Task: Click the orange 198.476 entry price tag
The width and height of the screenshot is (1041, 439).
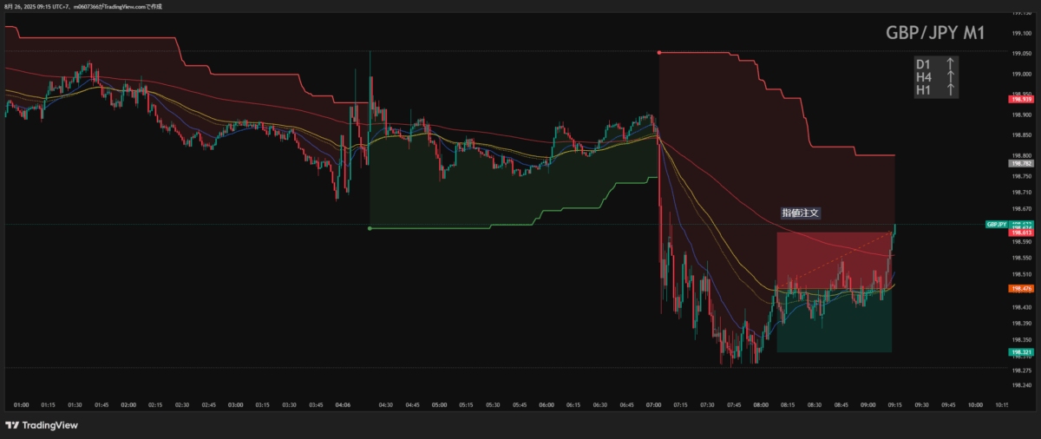Action: click(x=1021, y=288)
